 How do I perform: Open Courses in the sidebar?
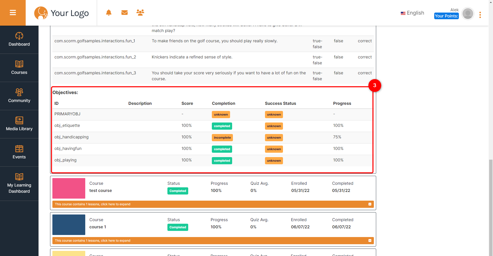[x=19, y=68]
